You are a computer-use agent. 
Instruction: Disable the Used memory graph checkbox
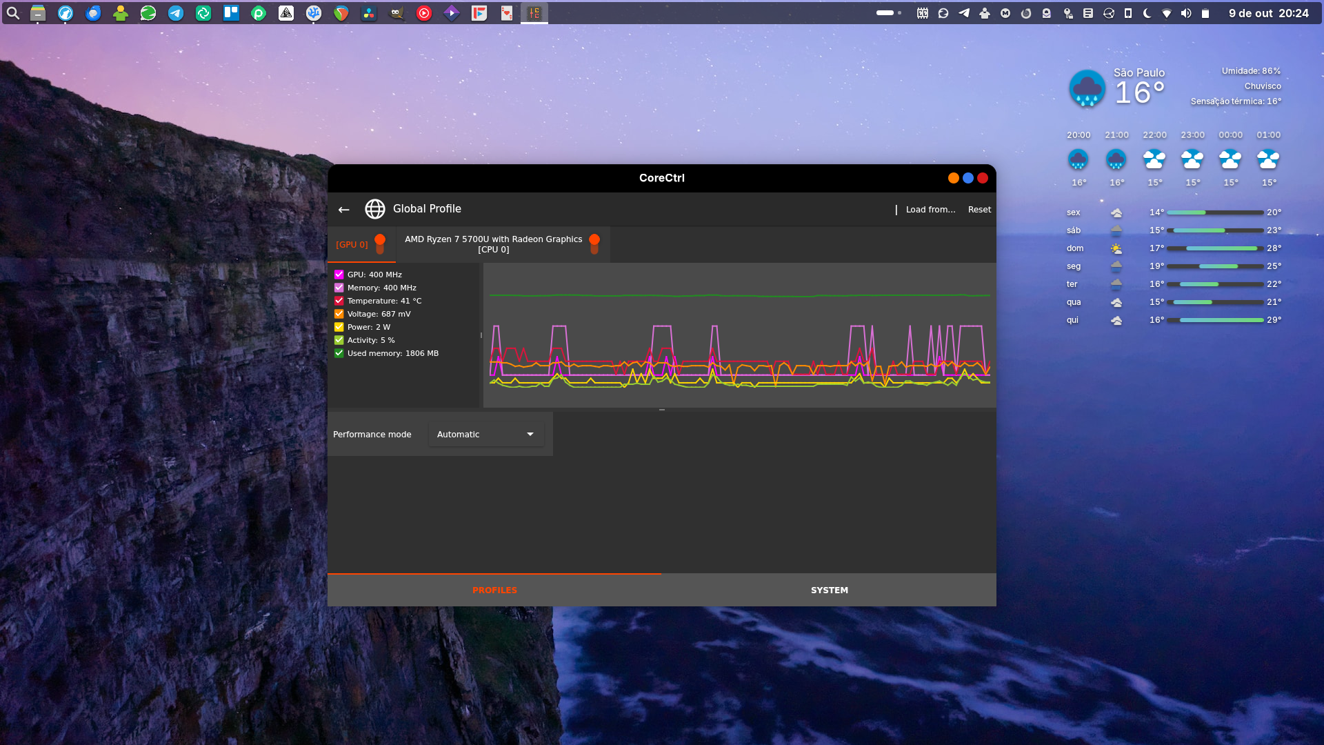(339, 353)
